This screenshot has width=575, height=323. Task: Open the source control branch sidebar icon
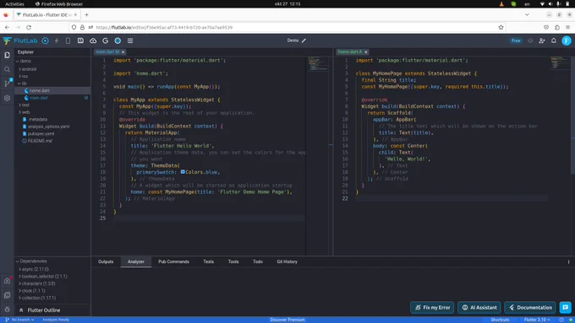click(7, 83)
